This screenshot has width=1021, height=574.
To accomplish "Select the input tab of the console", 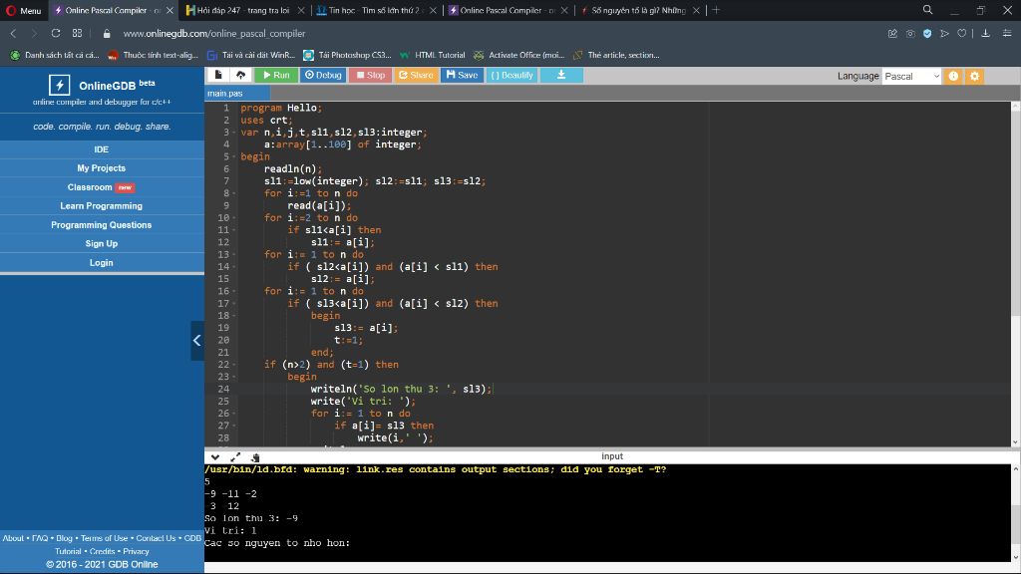I will tap(612, 456).
